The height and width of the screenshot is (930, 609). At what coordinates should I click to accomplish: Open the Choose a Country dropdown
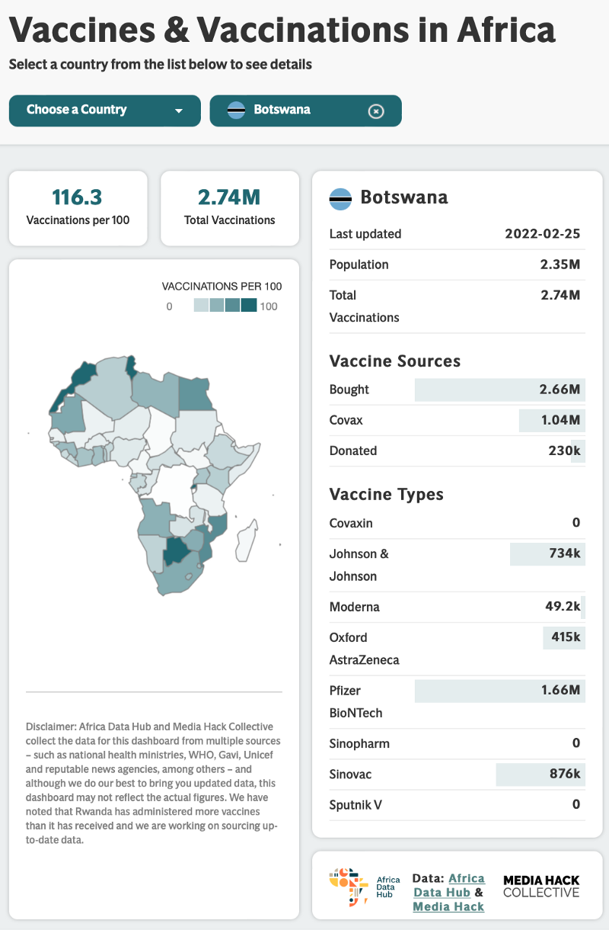click(105, 111)
